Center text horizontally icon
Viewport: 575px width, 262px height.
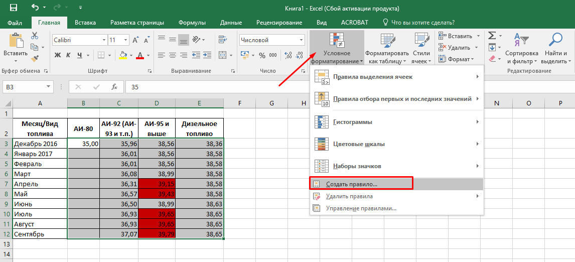click(x=173, y=55)
